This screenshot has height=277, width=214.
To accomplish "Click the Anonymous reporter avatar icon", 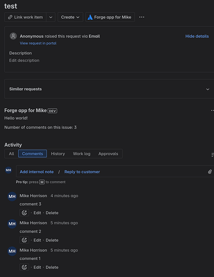I will (13, 36).
